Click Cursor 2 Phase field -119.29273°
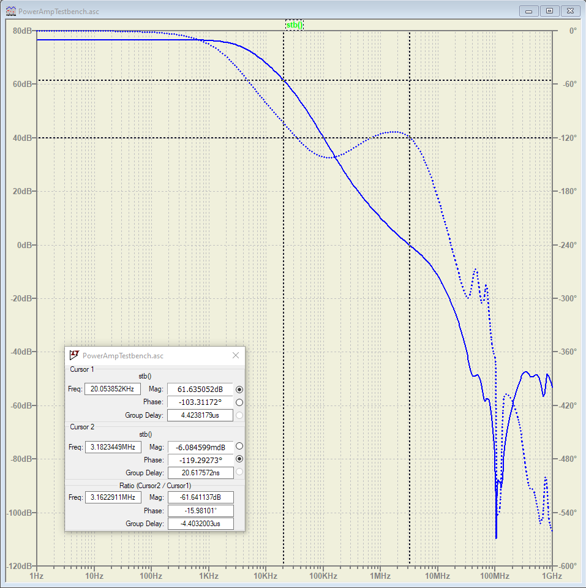586x588 pixels. (x=201, y=460)
